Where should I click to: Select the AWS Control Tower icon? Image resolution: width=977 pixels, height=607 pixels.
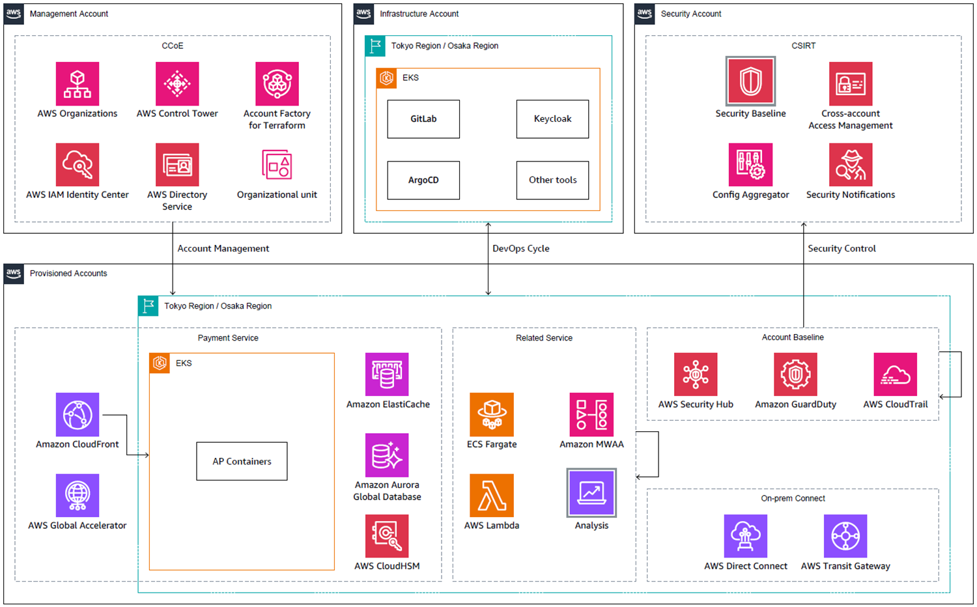(177, 84)
